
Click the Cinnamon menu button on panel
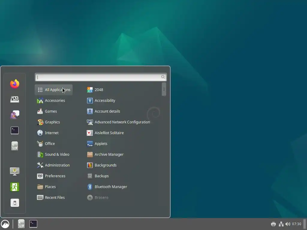5,224
